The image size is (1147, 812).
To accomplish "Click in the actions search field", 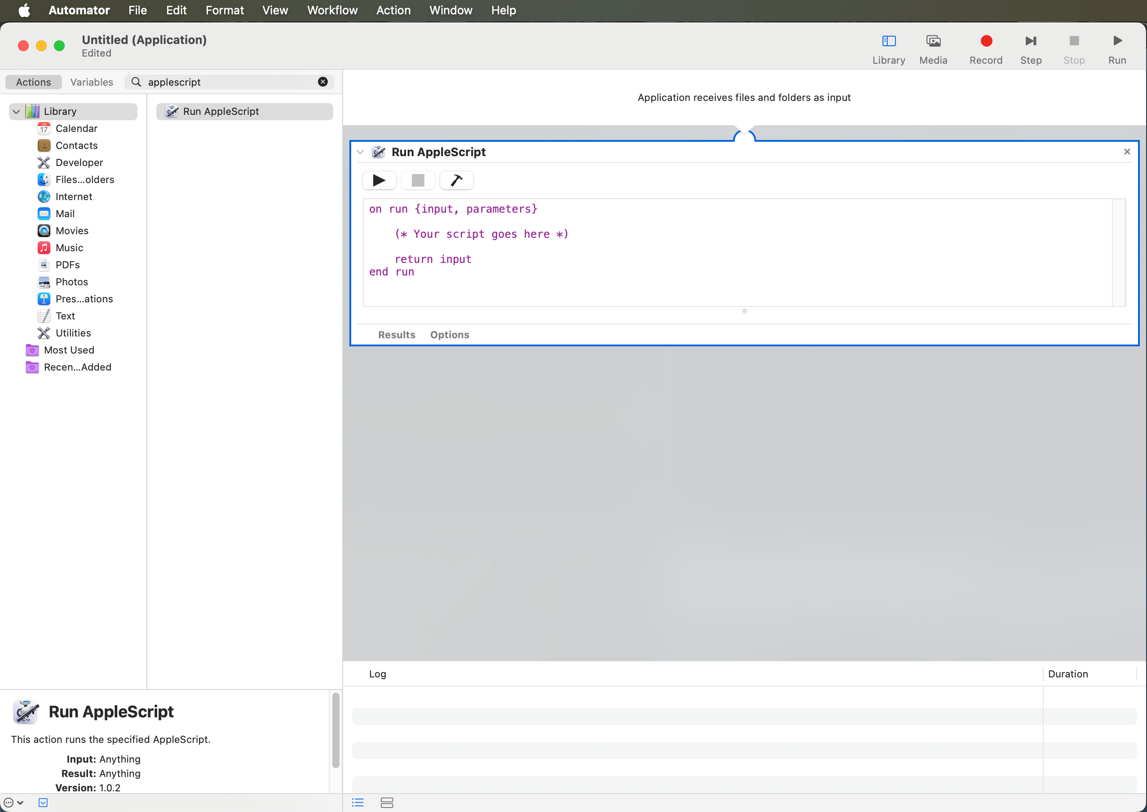I will point(229,82).
